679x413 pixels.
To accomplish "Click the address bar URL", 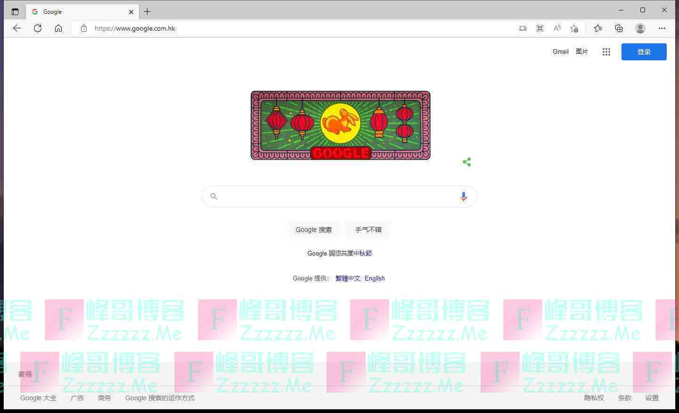I will tap(135, 28).
